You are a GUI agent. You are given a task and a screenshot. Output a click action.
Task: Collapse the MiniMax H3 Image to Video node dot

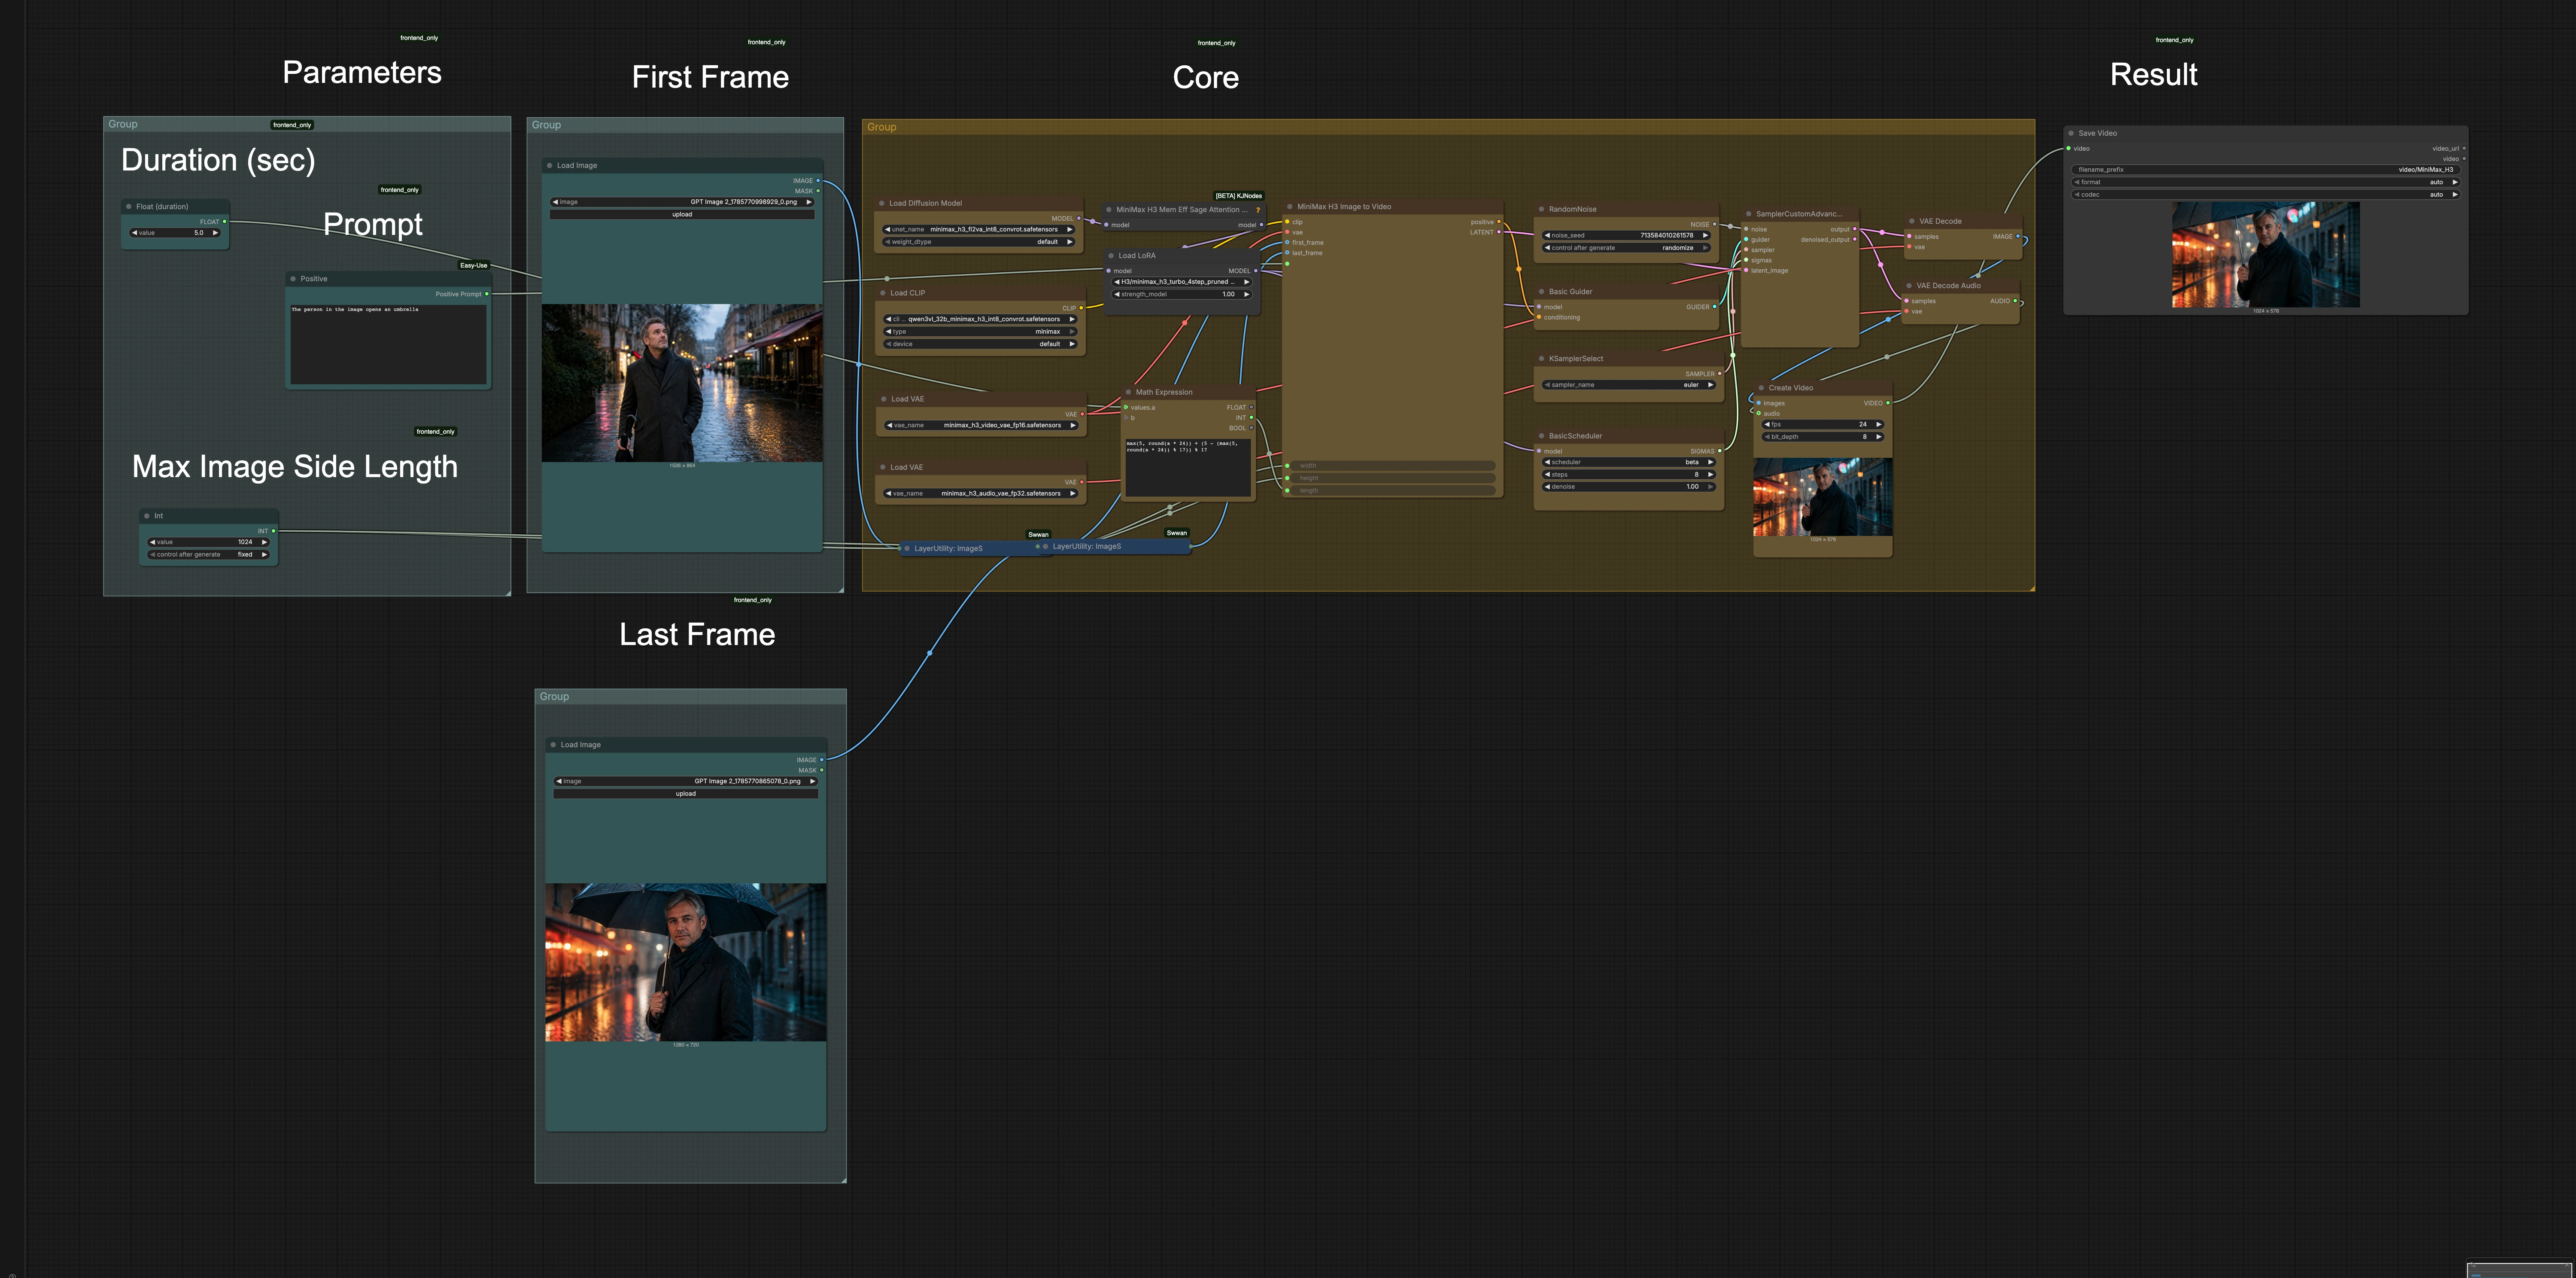click(1290, 207)
